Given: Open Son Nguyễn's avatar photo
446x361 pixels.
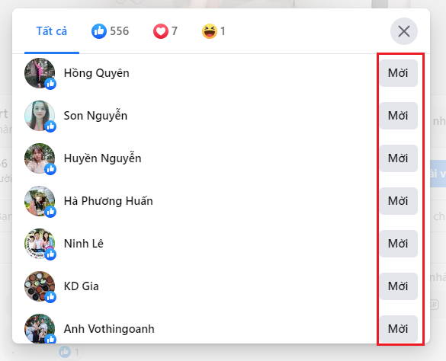Looking at the screenshot, I should point(40,116).
